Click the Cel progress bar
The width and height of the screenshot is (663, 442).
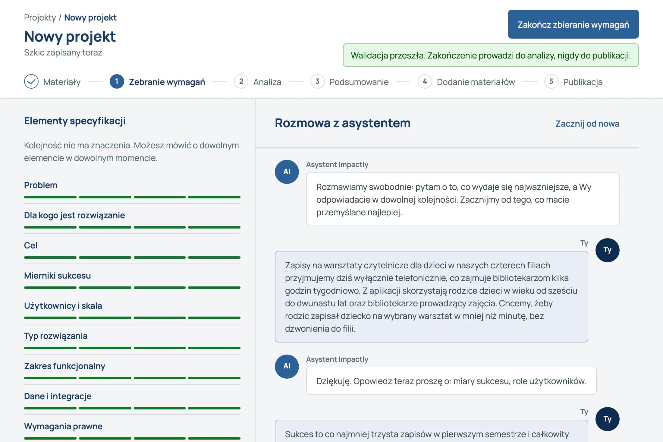[x=132, y=257]
